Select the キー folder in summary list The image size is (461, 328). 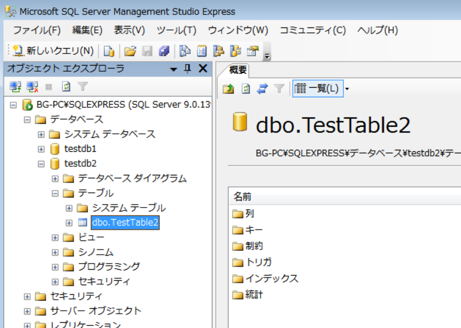coord(254,230)
